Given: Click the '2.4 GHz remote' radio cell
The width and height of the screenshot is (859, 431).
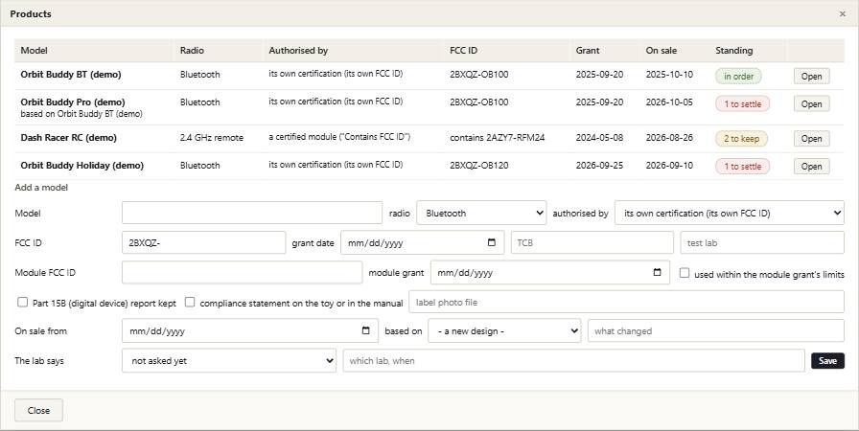Looking at the screenshot, I should click(212, 138).
